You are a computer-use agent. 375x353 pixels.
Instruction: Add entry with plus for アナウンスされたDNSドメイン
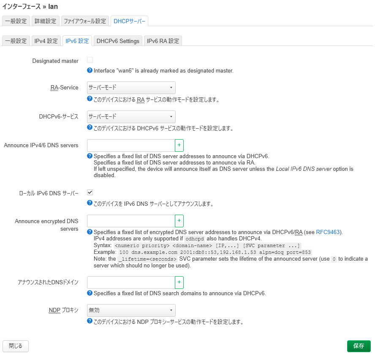click(179, 283)
